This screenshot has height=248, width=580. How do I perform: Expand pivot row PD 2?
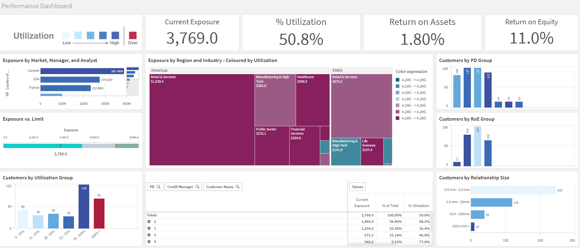pos(149,222)
